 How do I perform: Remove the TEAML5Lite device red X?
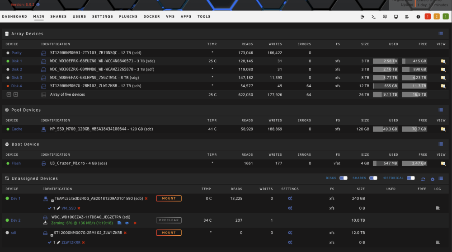pyautogui.click(x=146, y=198)
